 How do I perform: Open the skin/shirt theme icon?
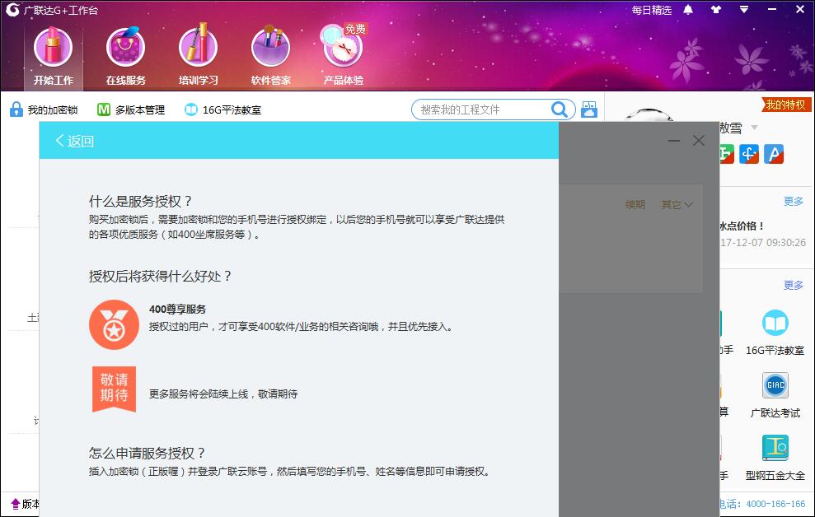coord(716,9)
